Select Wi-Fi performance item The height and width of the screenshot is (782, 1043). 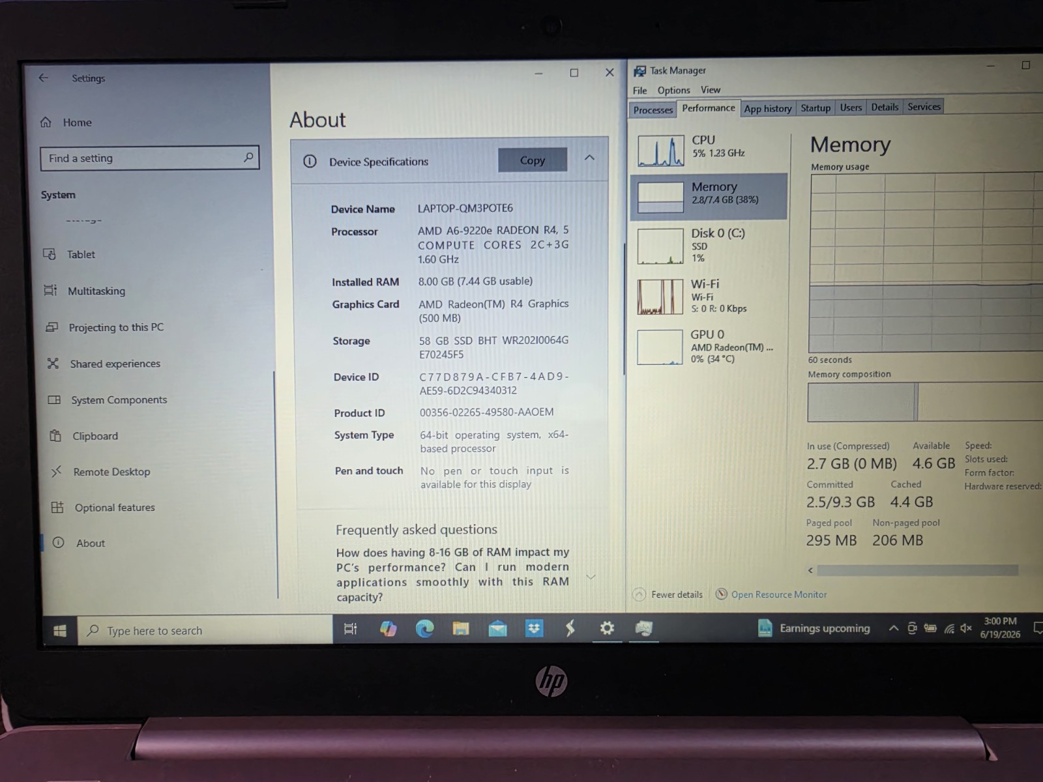tap(709, 297)
